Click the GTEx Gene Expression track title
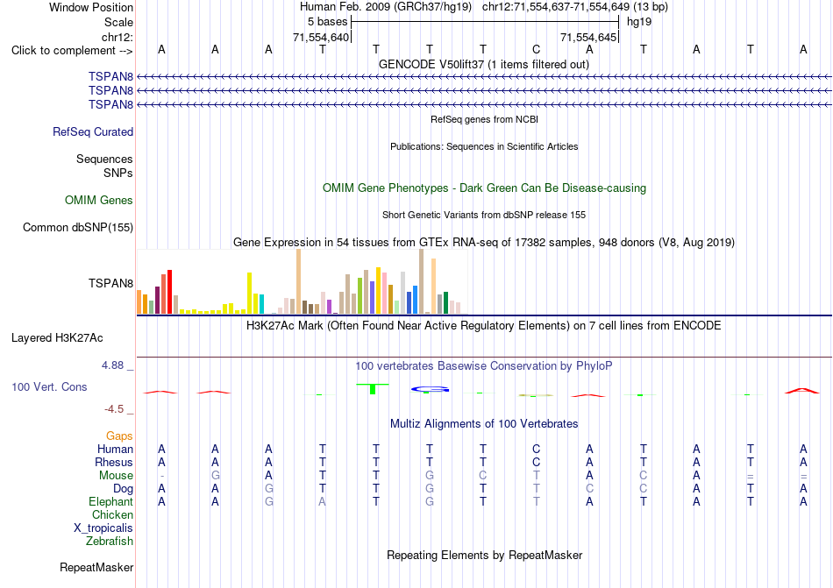The image size is (833, 588). [484, 243]
